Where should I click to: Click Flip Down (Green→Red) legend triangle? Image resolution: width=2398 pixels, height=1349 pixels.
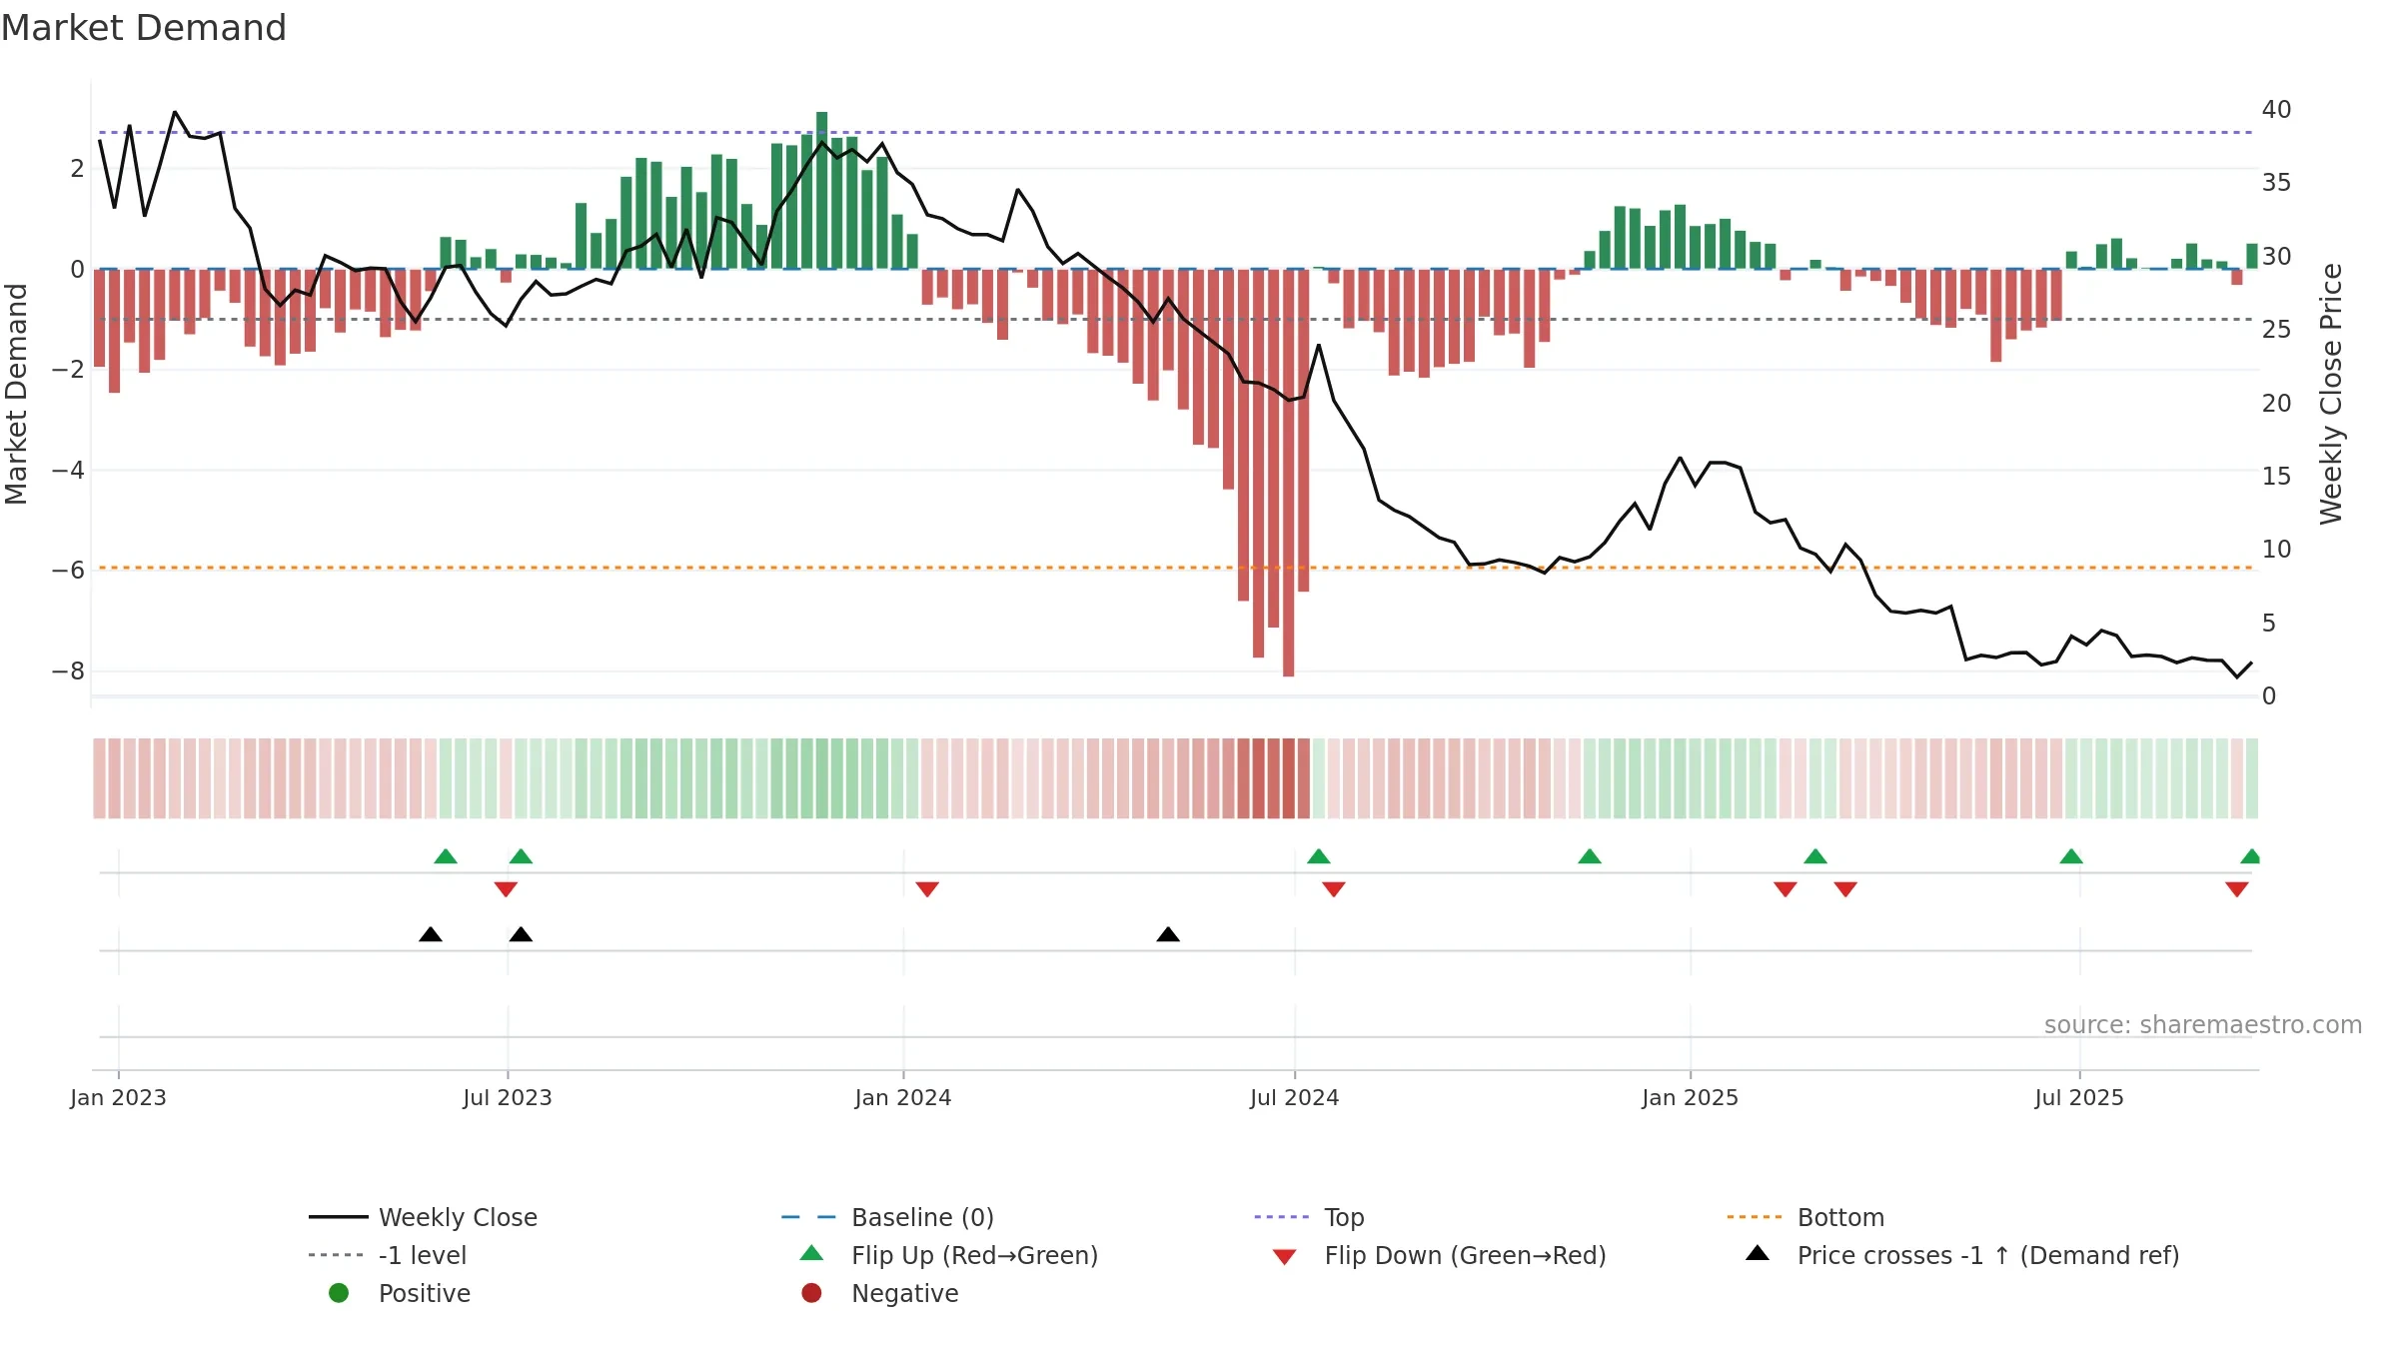coord(1285,1257)
